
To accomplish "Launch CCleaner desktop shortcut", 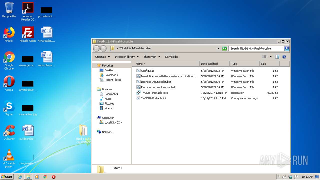I will (9, 133).
